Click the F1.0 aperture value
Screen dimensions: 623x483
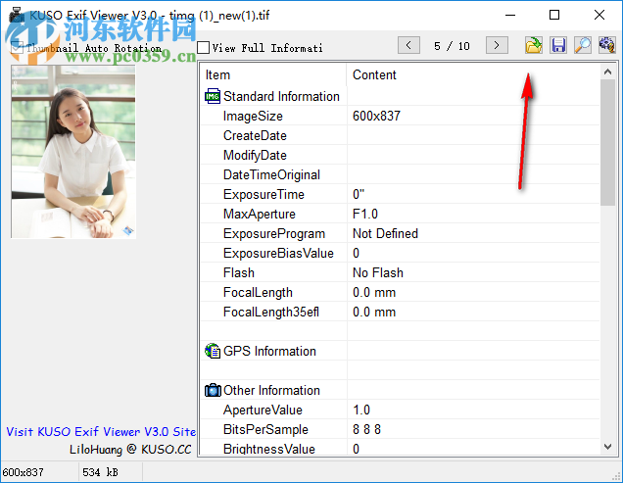[x=365, y=214]
